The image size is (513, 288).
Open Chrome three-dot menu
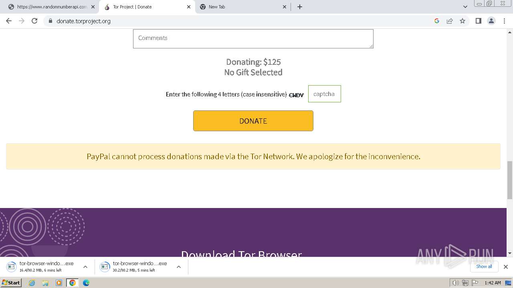(504, 21)
